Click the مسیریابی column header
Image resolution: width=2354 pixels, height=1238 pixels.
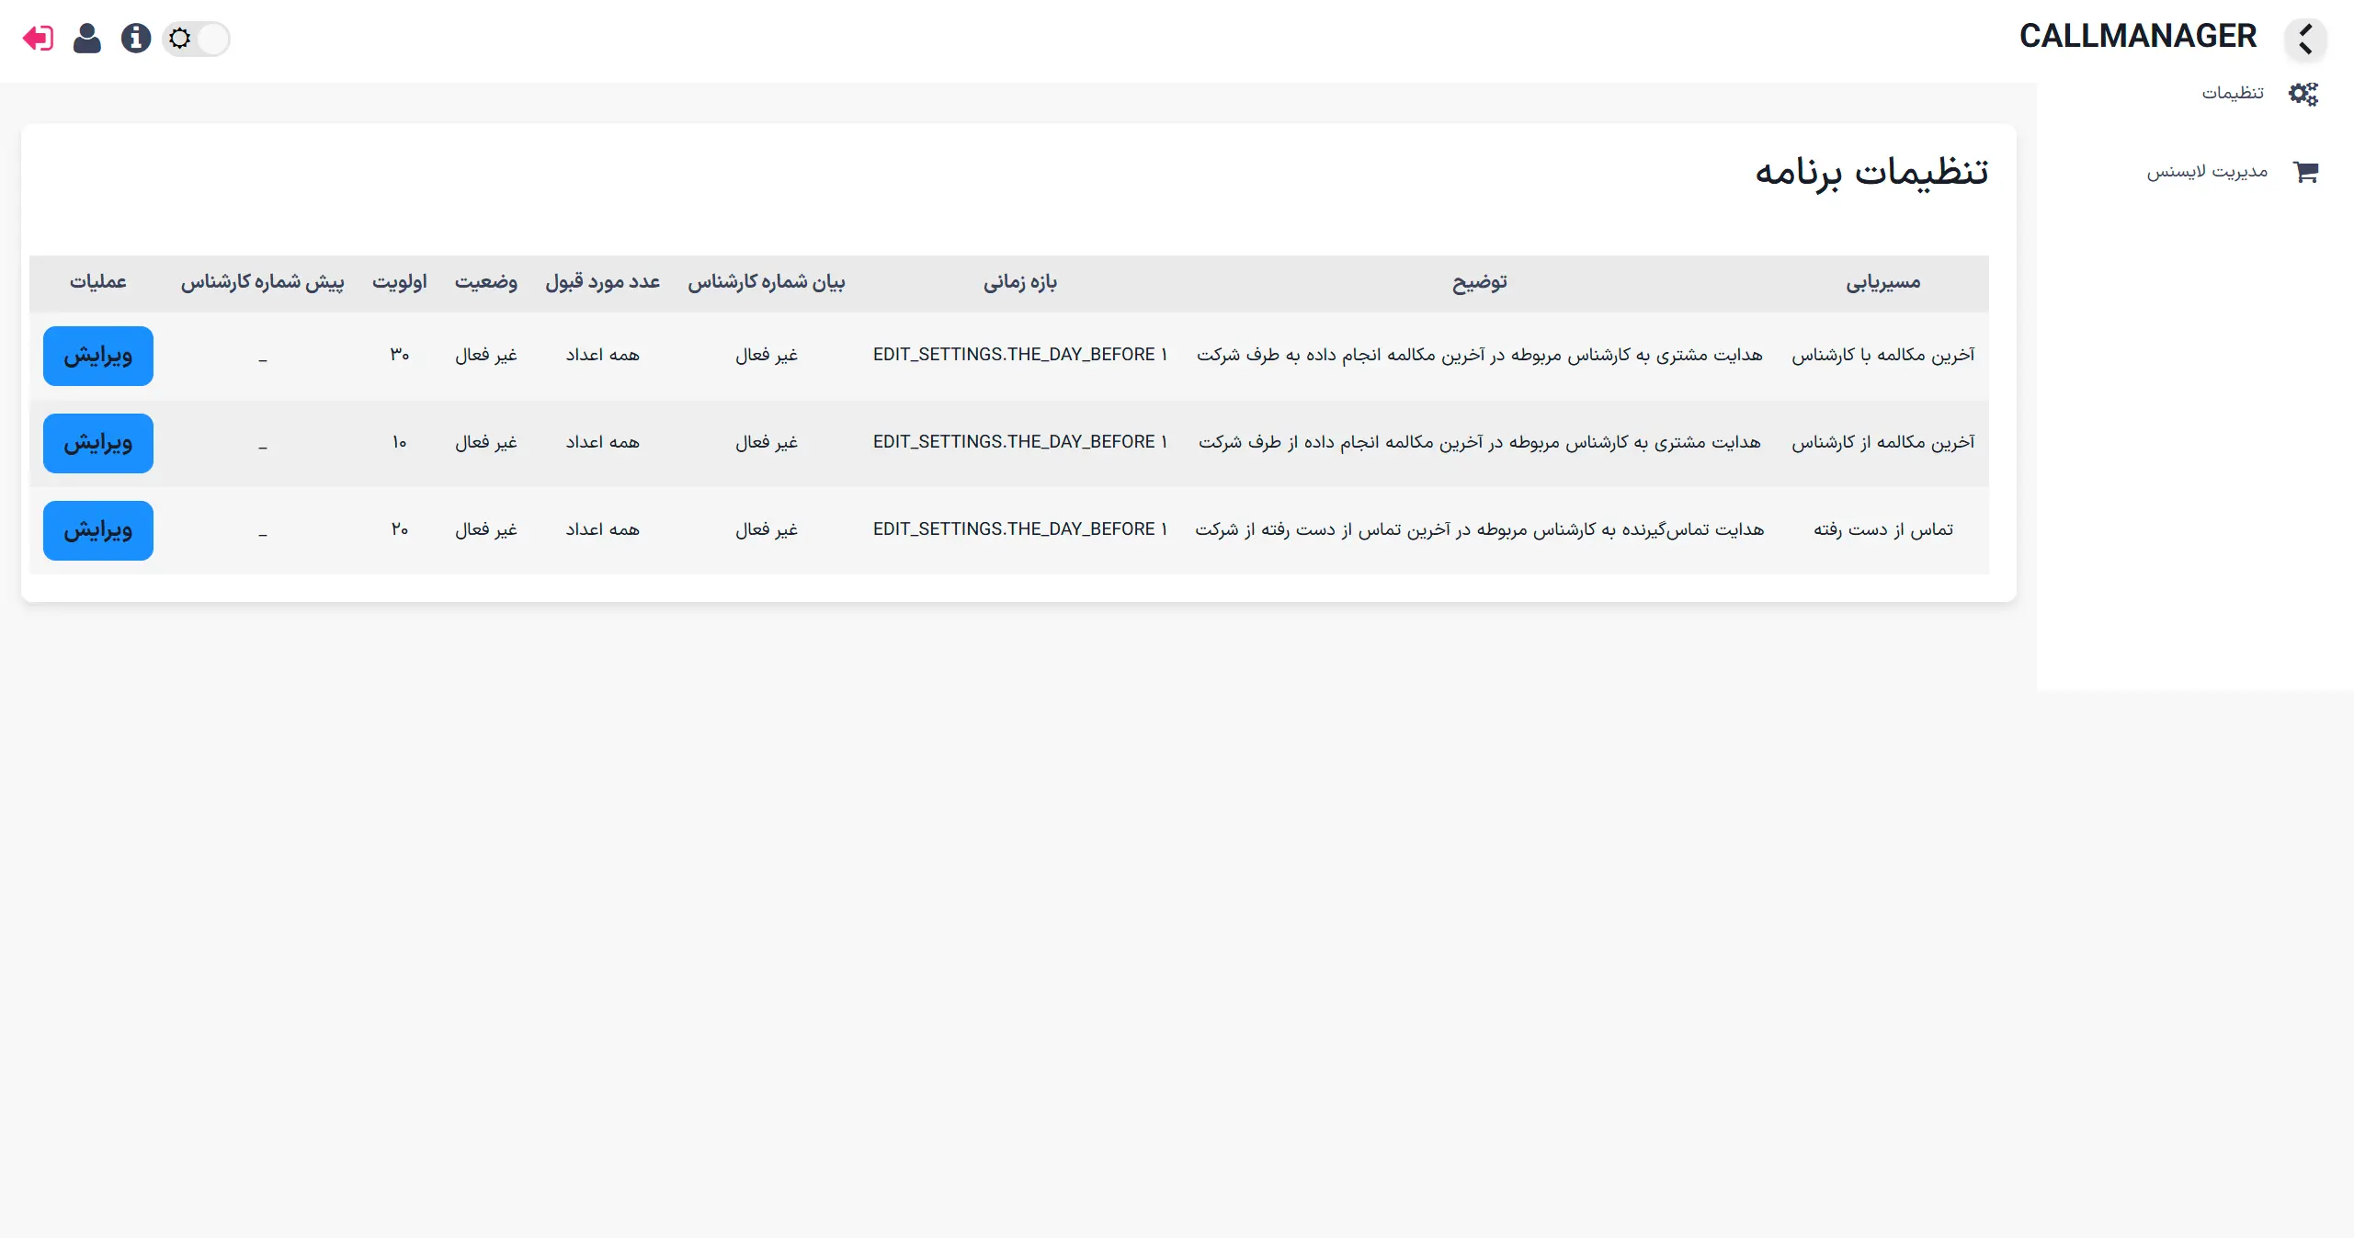click(1883, 282)
